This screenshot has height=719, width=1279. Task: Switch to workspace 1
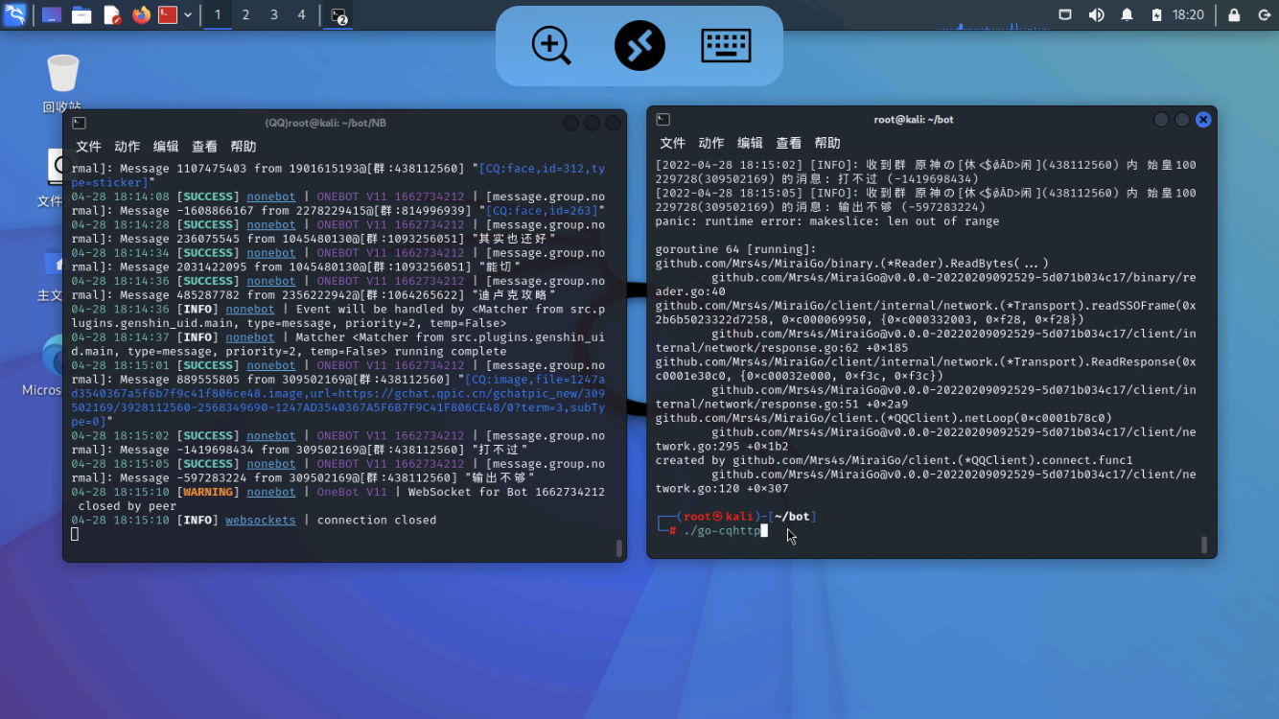point(218,15)
